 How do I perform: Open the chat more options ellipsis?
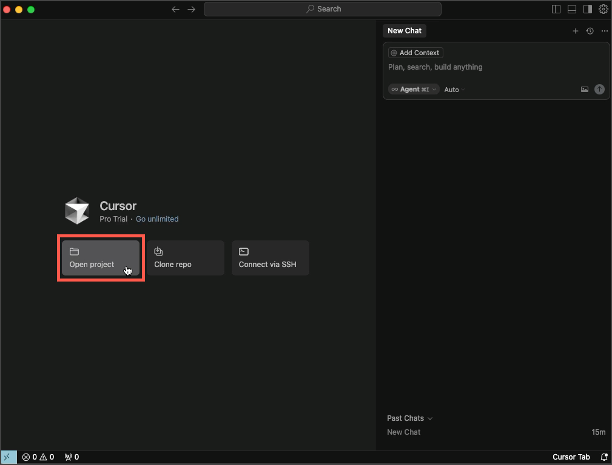(605, 31)
